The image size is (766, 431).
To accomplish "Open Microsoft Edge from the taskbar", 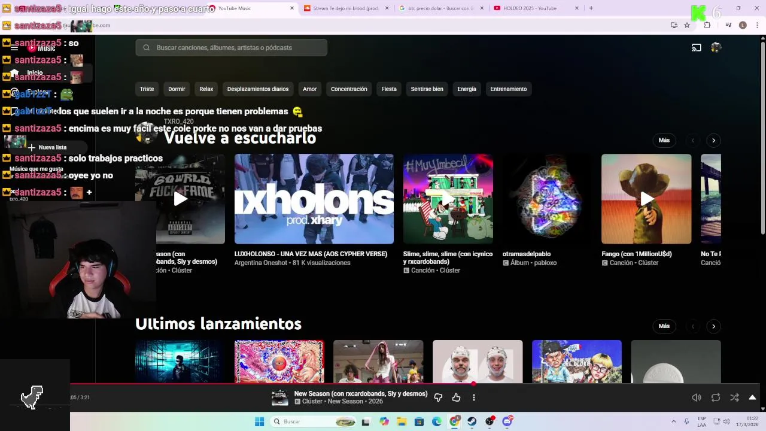I will click(x=437, y=422).
